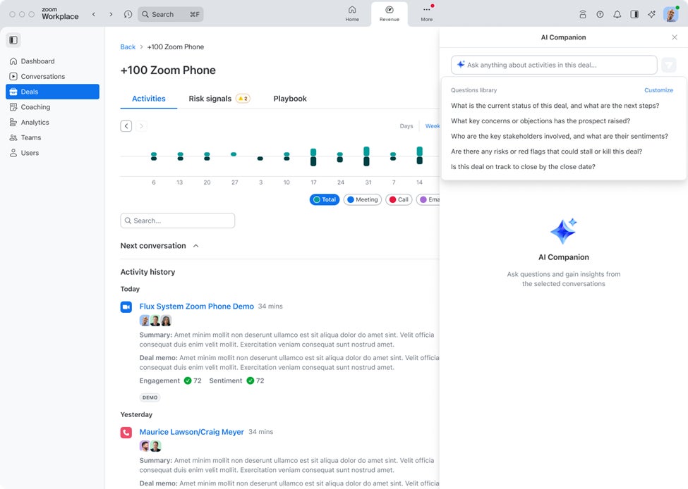The height and width of the screenshot is (489, 688).
Task: Click the video meeting icon for Flux System
Action: point(126,307)
